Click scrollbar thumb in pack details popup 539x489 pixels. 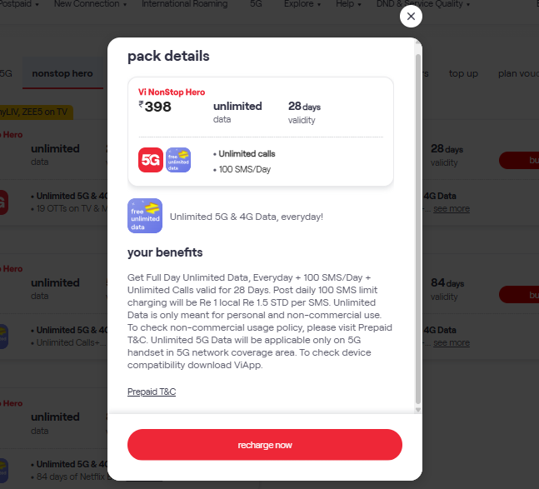[418, 228]
